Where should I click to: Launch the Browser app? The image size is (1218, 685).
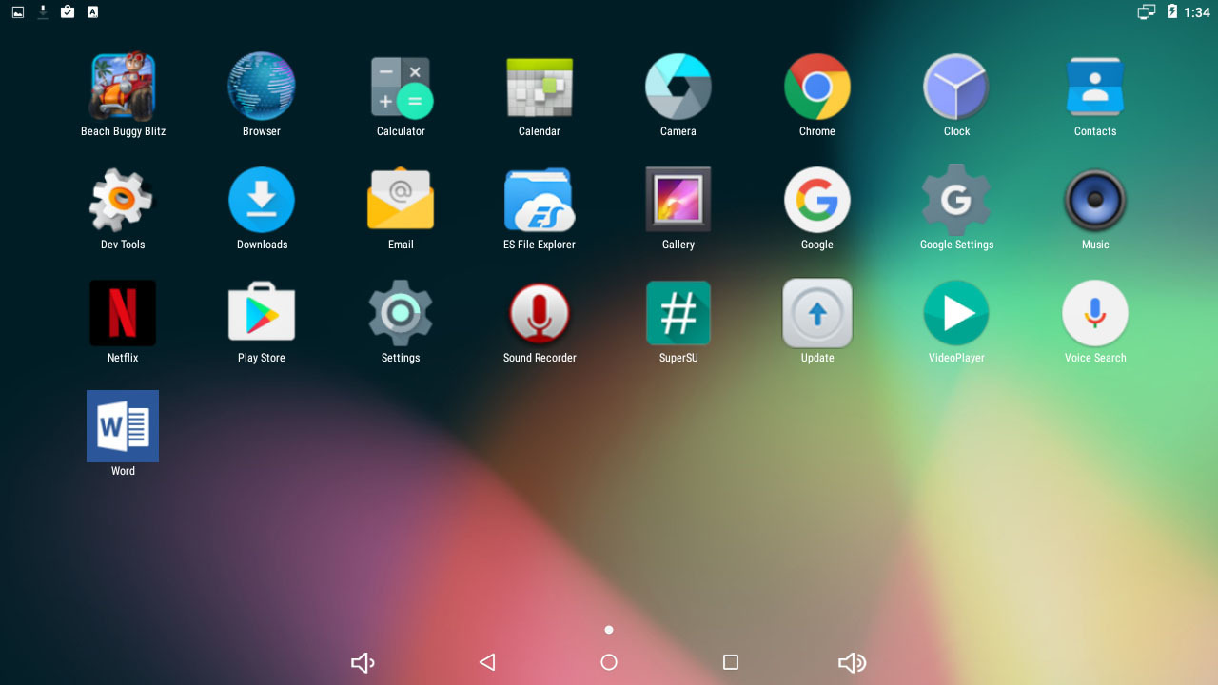click(x=262, y=87)
